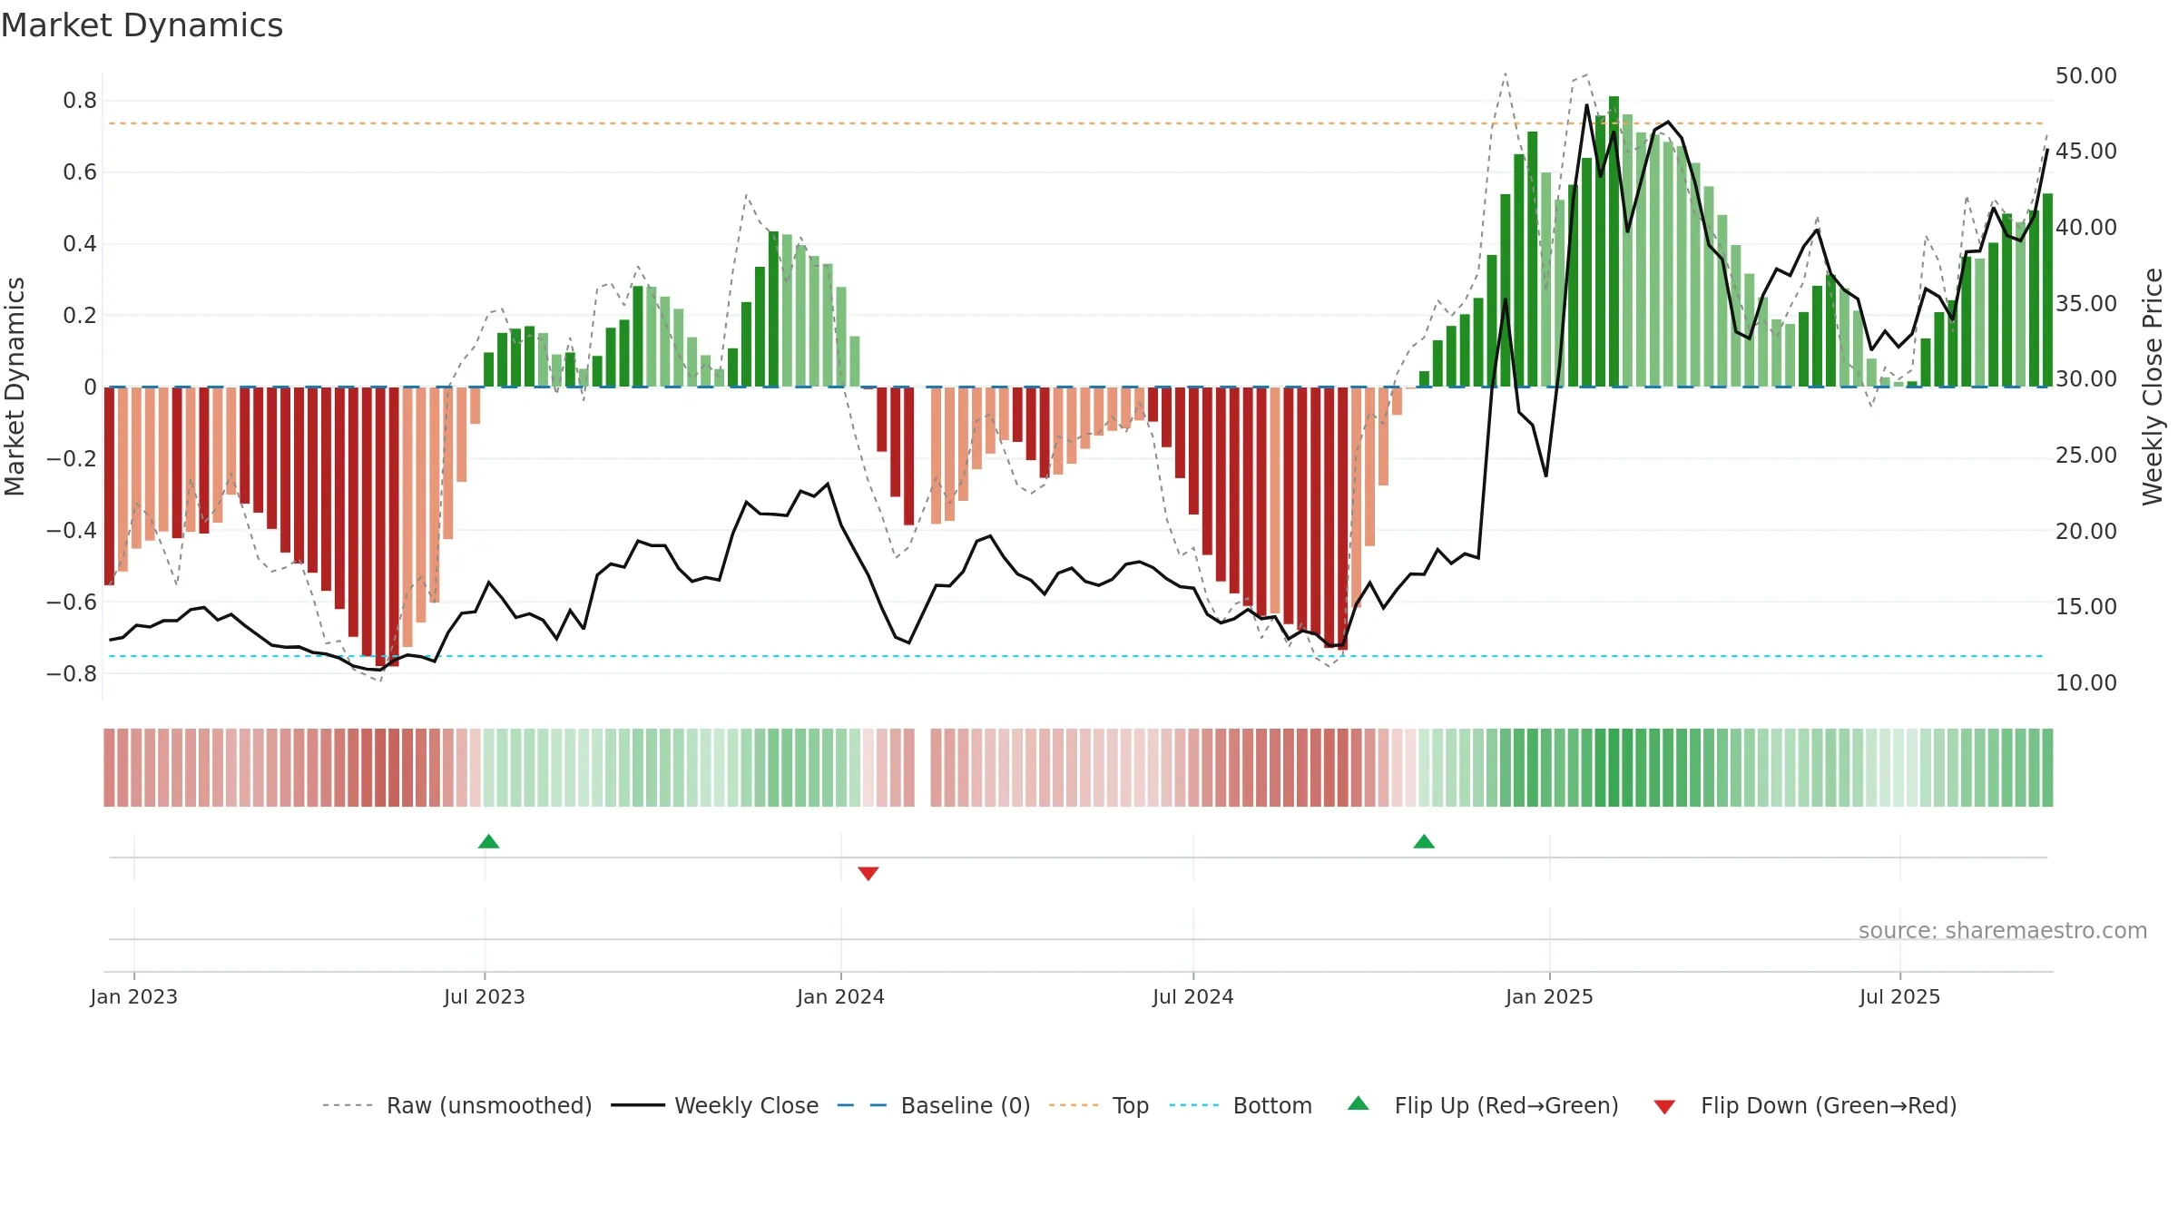2178x1225 pixels.
Task: Click the 35.00 price axis tick
Action: 2085,303
